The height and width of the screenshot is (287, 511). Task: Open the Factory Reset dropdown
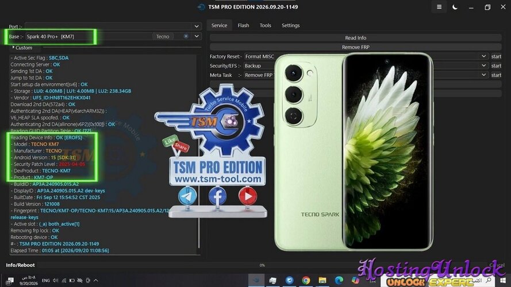(x=483, y=56)
